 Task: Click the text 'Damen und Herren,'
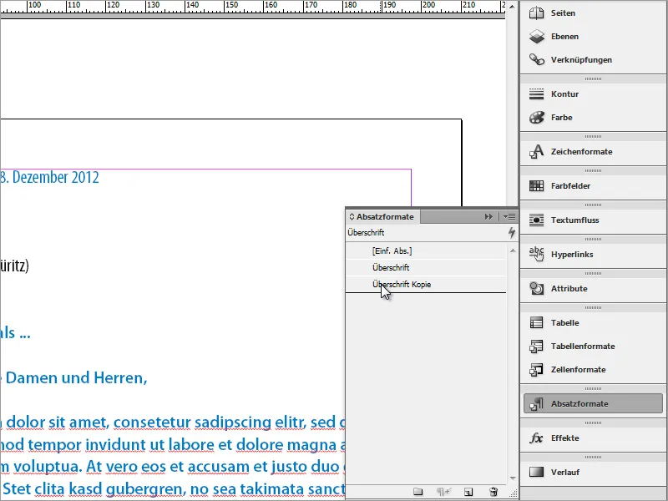pyautogui.click(x=76, y=378)
